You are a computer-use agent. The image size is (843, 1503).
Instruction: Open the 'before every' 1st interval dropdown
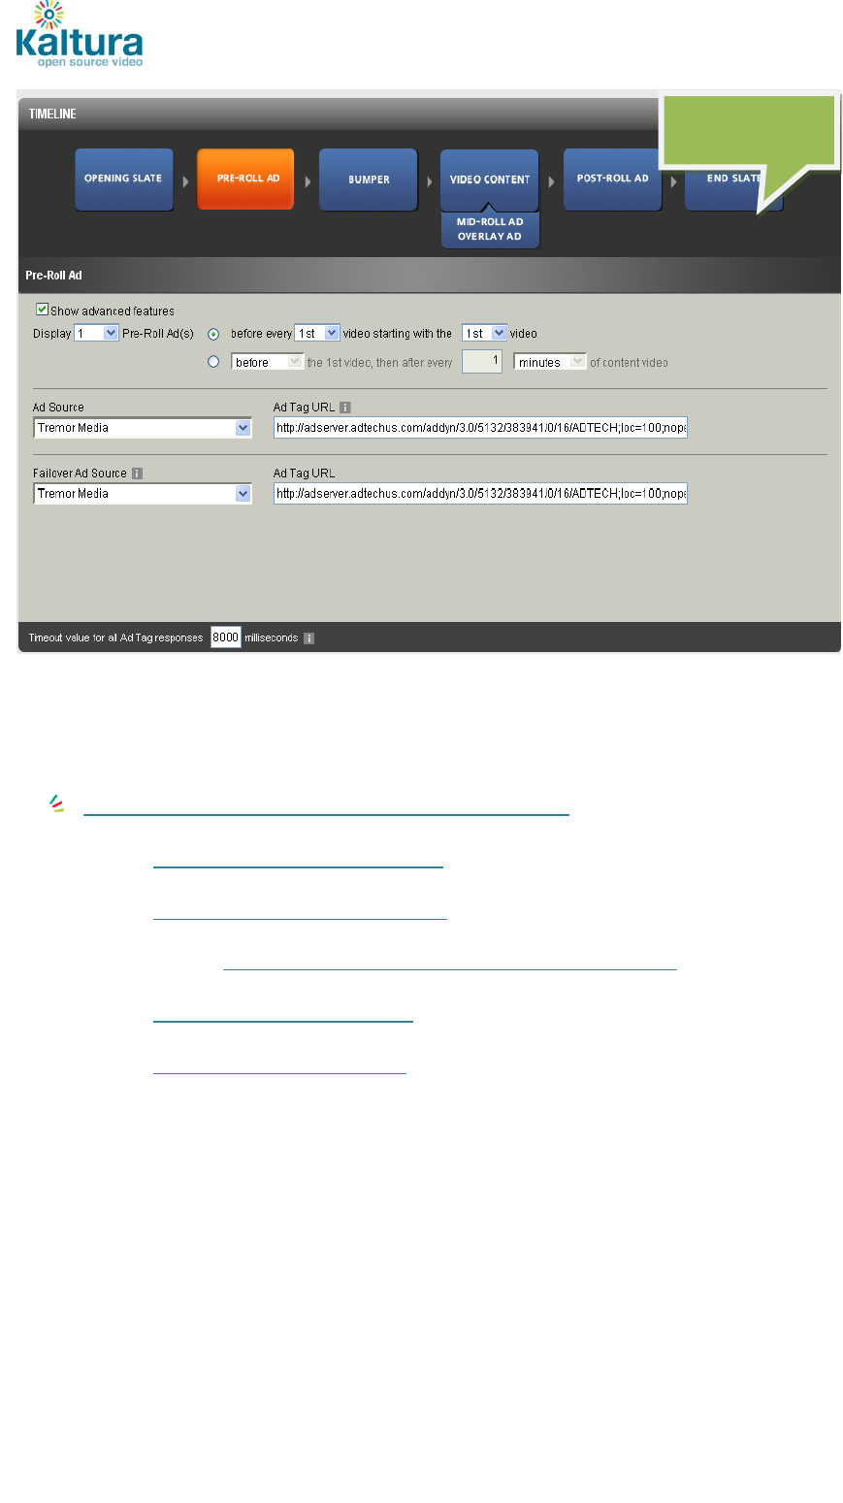[x=316, y=333]
